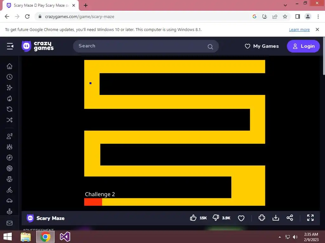Viewport: 325px width, 243px height.
Task: Click the volume speaker icon in tray
Action: coord(295,237)
